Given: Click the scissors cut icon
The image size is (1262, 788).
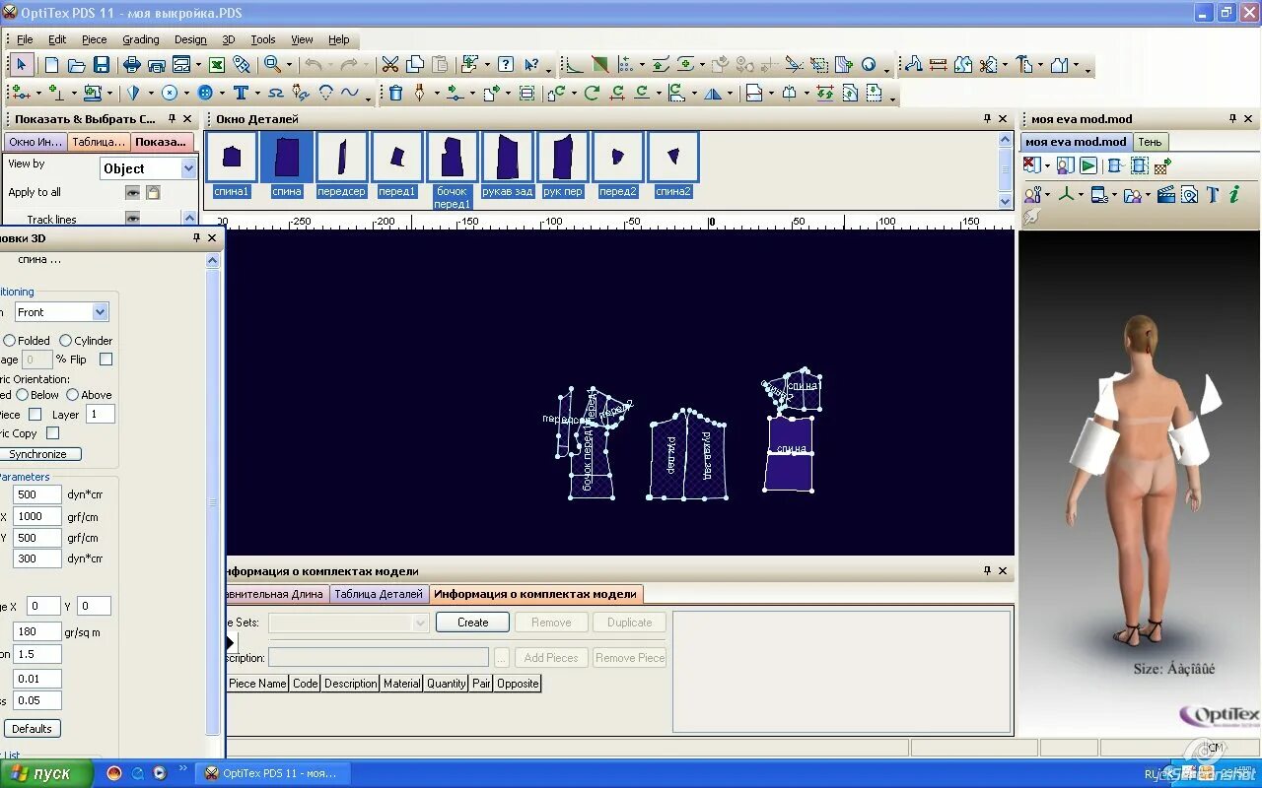Looking at the screenshot, I should [x=390, y=65].
